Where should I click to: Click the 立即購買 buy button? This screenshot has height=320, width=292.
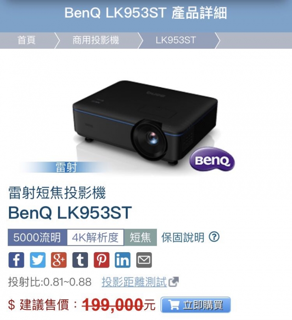[x=195, y=305]
